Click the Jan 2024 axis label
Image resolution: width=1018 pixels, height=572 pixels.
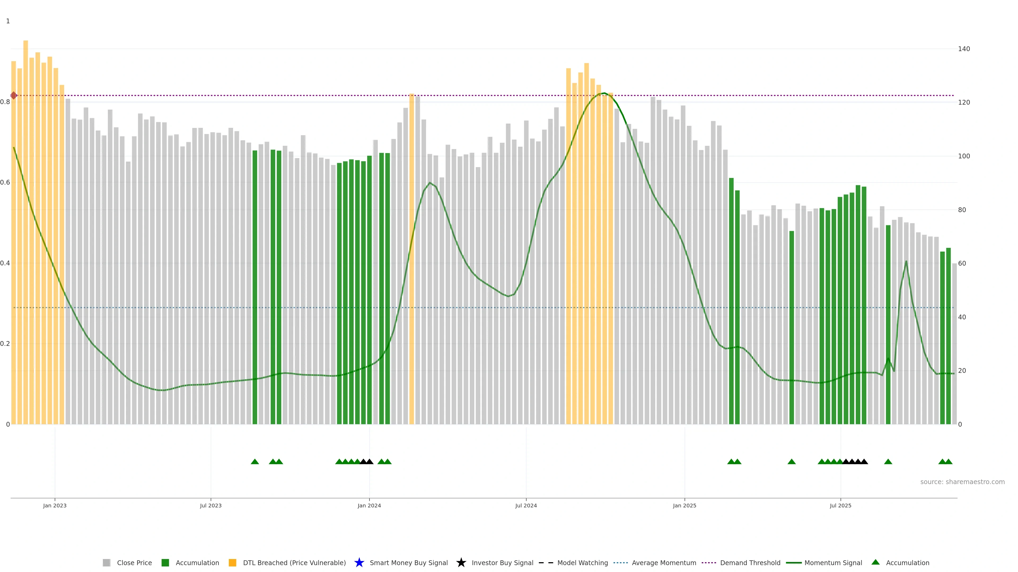[369, 505]
